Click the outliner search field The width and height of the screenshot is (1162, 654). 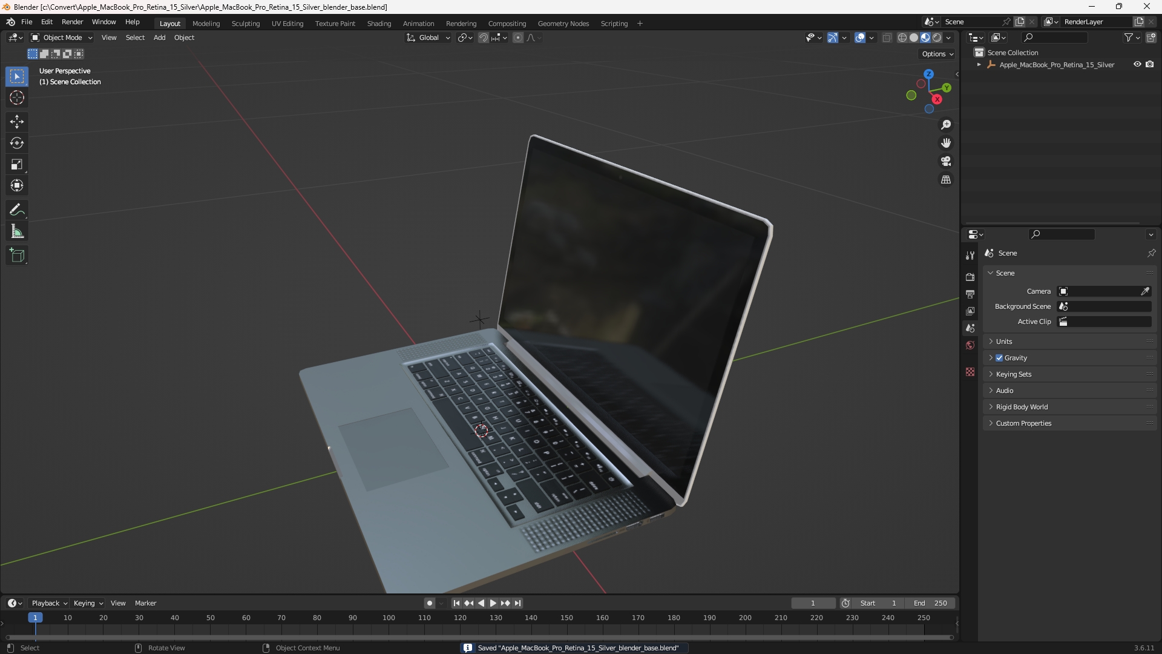tap(1054, 38)
